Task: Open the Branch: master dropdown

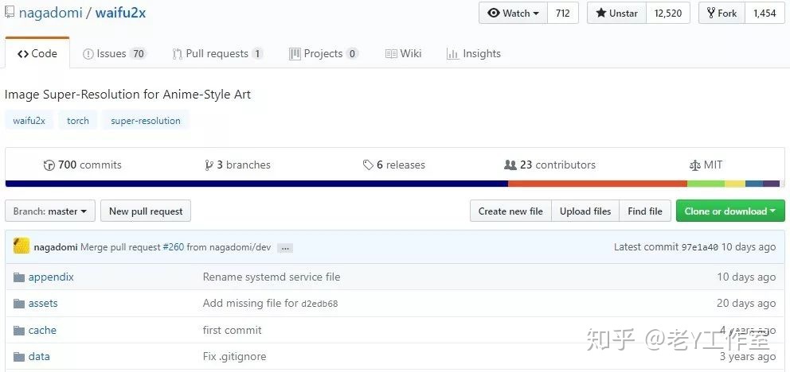Action: (50, 211)
